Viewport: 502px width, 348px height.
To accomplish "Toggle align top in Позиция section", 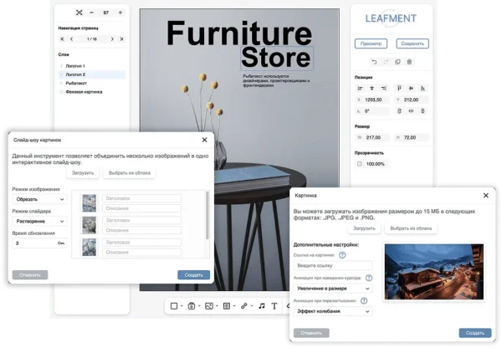I will [x=399, y=87].
